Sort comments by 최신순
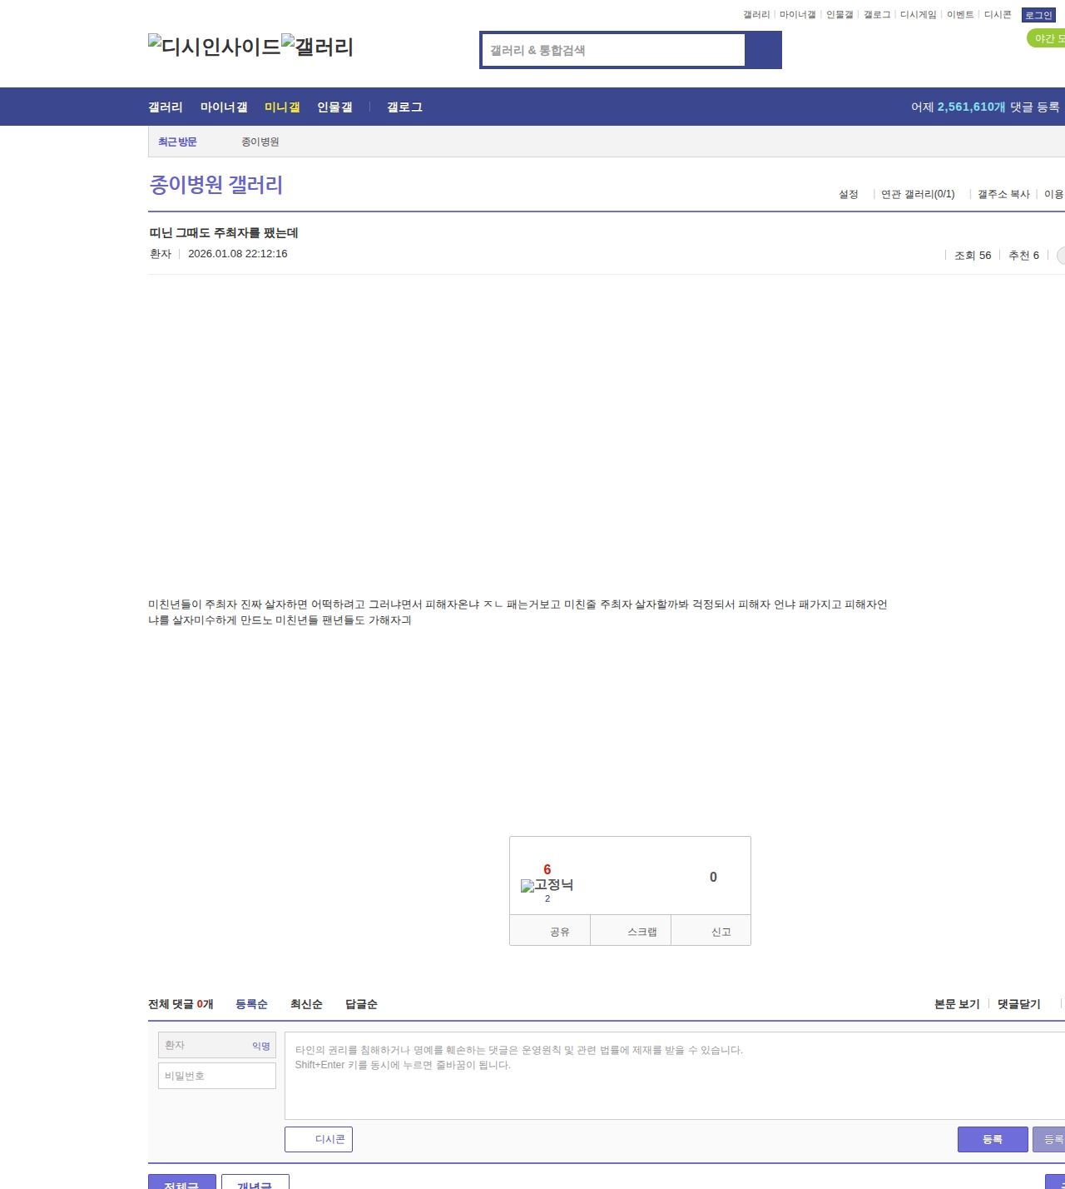1065x1189 pixels. [x=306, y=1004]
